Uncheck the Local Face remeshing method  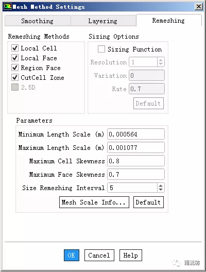click(15, 58)
